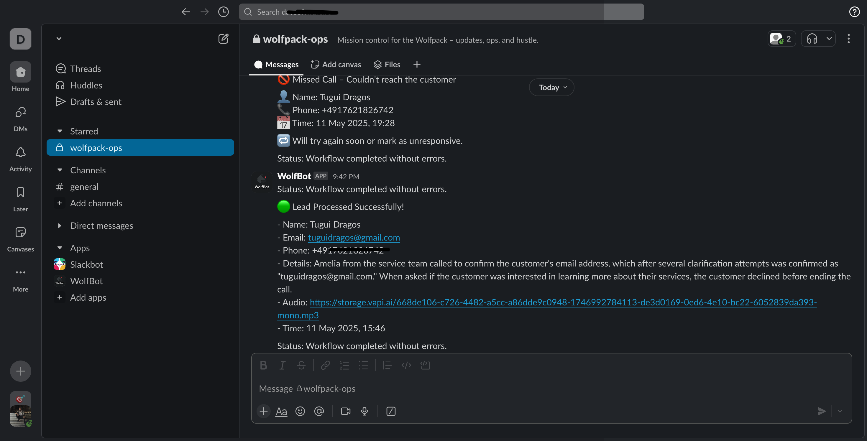The height and width of the screenshot is (441, 867).
Task: Open send options dropdown arrow
Action: (x=840, y=412)
